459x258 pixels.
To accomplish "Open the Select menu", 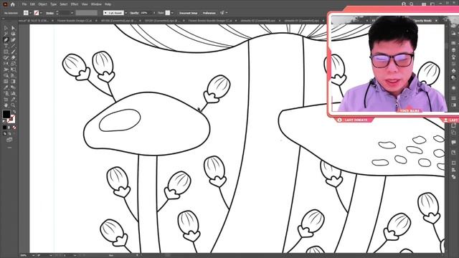I will click(x=64, y=4).
